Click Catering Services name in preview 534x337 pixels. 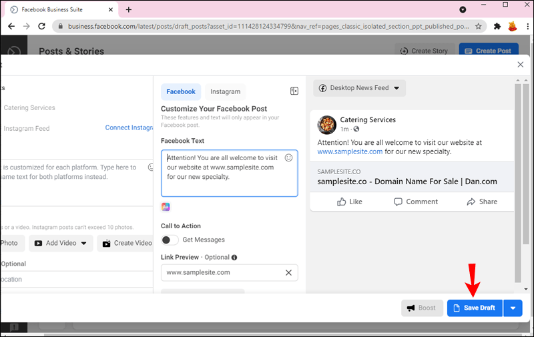pyautogui.click(x=368, y=120)
